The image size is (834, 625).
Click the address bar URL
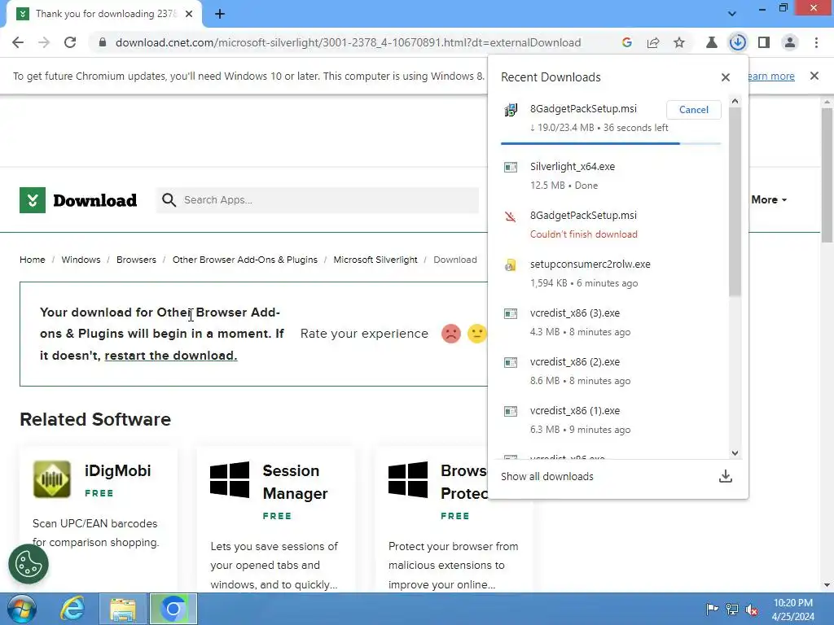pyautogui.click(x=348, y=42)
